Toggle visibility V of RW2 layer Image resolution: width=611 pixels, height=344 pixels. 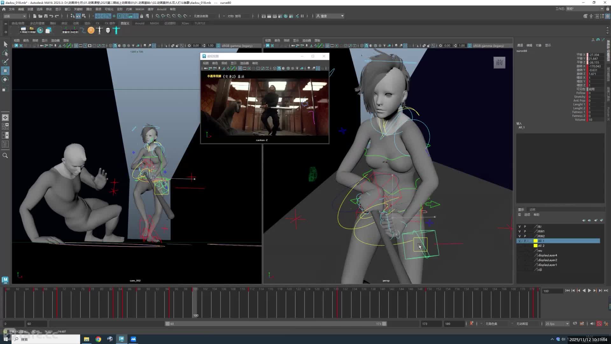(x=520, y=236)
